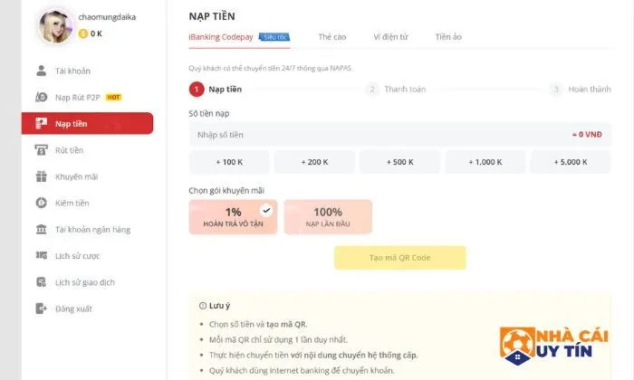Screen dimensions: 634x380
Task: Open the Khuyến mãi gift icon
Action: pos(42,176)
